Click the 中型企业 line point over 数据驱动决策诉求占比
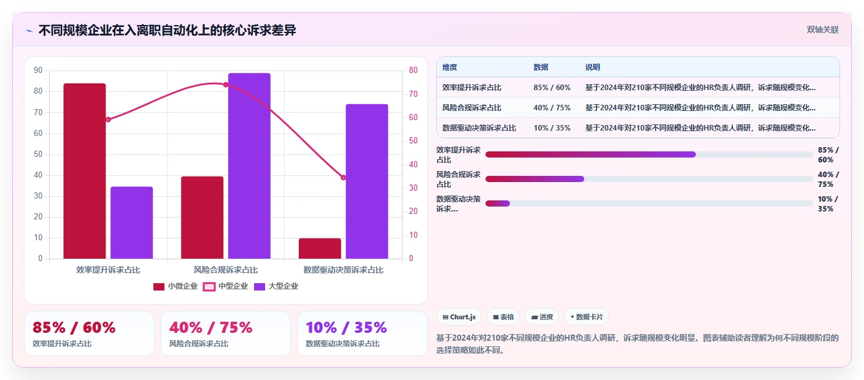 (x=343, y=178)
